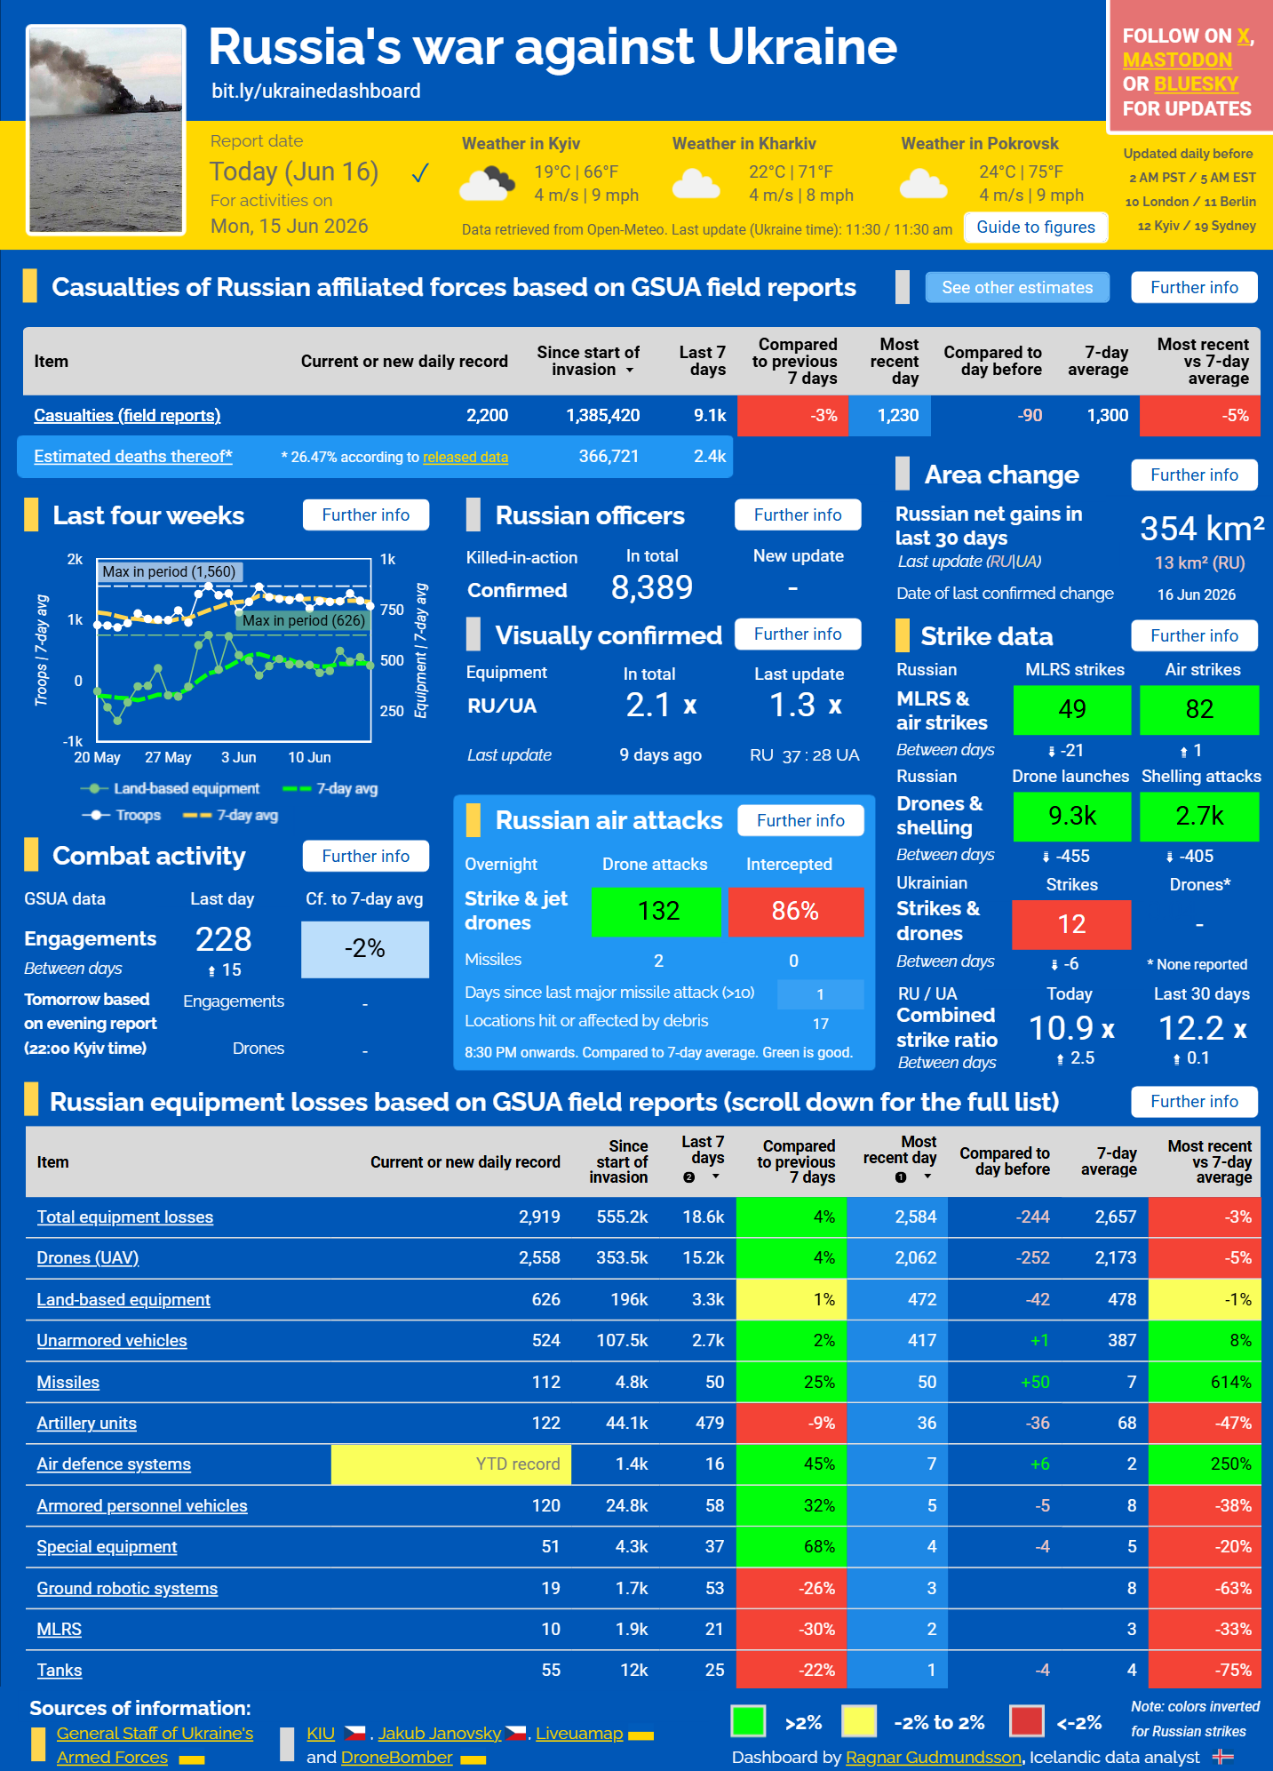This screenshot has width=1273, height=1771.
Task: Expand the Most recent day dropdown arrow
Action: pyautogui.click(x=927, y=1177)
